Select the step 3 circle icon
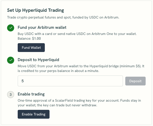The image size is (153, 126). 11,95
